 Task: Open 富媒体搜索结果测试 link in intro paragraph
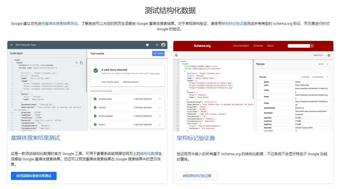pyautogui.click(x=62, y=24)
